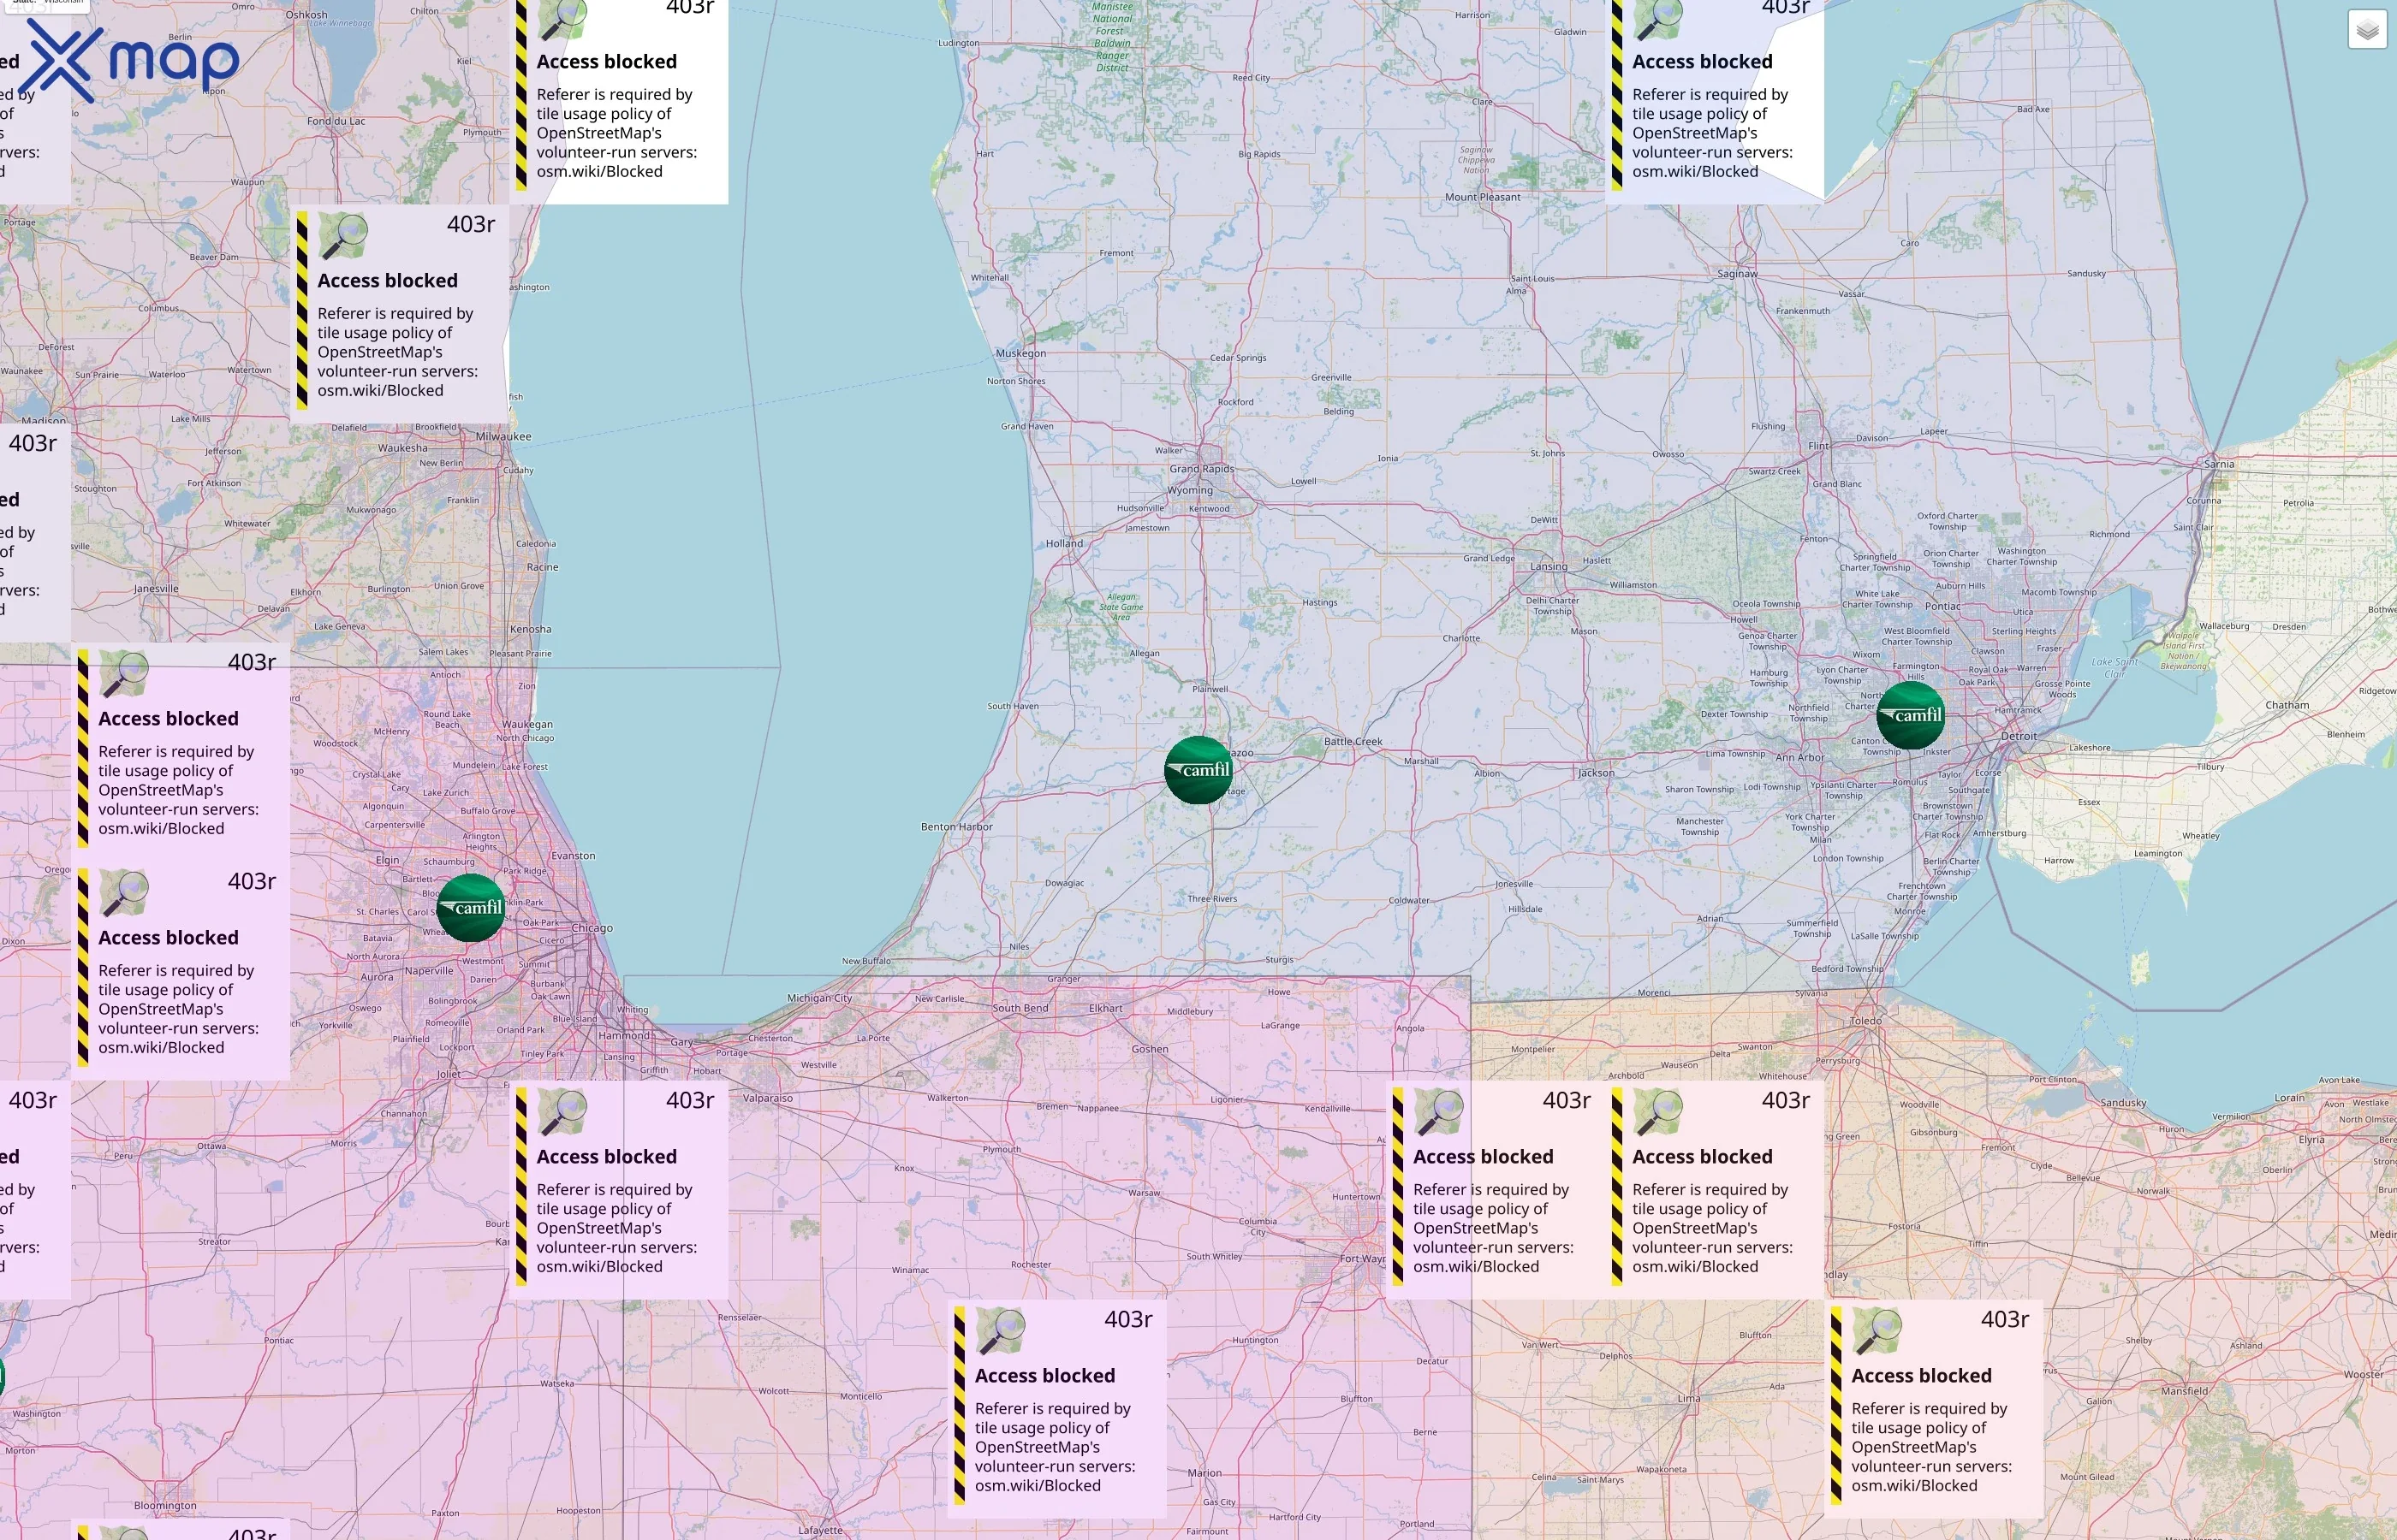Click the Milwaukee city label

tap(503, 436)
